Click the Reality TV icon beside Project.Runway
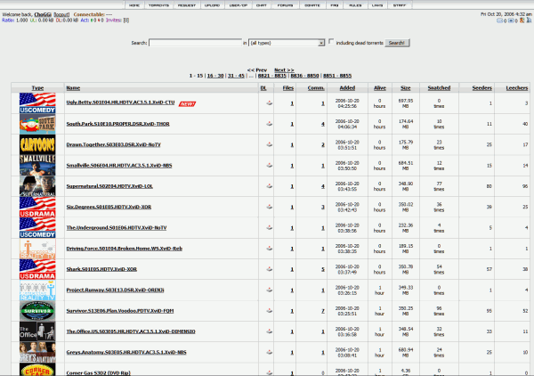This screenshot has height=376, width=534. [37, 290]
